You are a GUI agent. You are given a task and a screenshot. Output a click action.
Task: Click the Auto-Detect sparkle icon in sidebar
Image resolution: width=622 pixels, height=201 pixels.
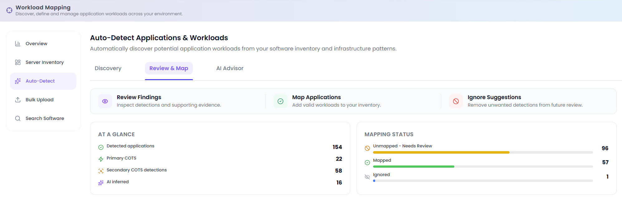coord(18,81)
